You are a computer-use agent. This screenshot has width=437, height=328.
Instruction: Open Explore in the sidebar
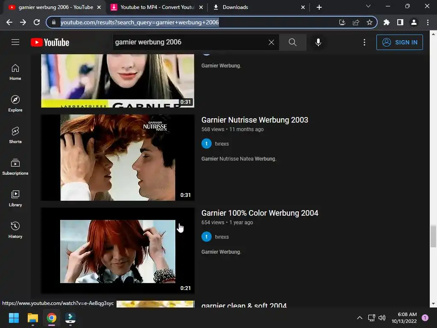point(15,104)
